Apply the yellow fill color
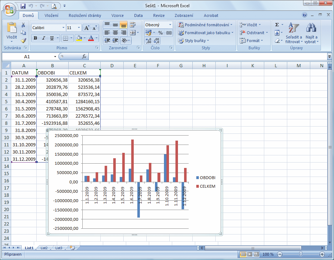Screen dimensions: 334x260 coord(79,38)
